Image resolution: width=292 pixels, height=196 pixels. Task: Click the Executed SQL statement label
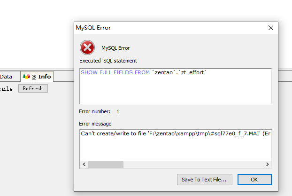point(108,61)
